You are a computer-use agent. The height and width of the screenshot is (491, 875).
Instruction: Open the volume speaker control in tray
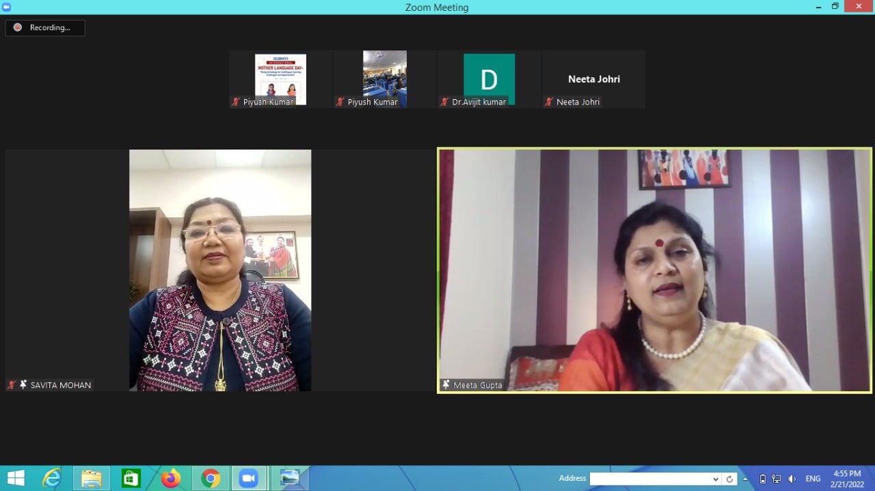pyautogui.click(x=792, y=479)
